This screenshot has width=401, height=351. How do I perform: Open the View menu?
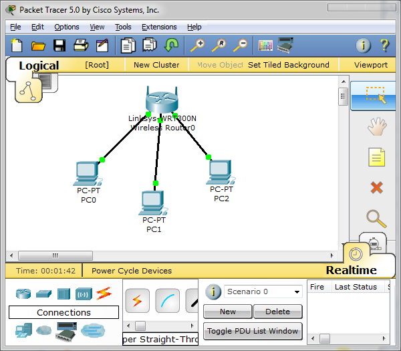97,27
